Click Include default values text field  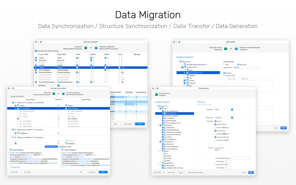tap(241, 158)
